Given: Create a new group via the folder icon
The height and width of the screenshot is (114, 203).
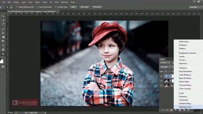Looking at the screenshot, I should point(180,110).
